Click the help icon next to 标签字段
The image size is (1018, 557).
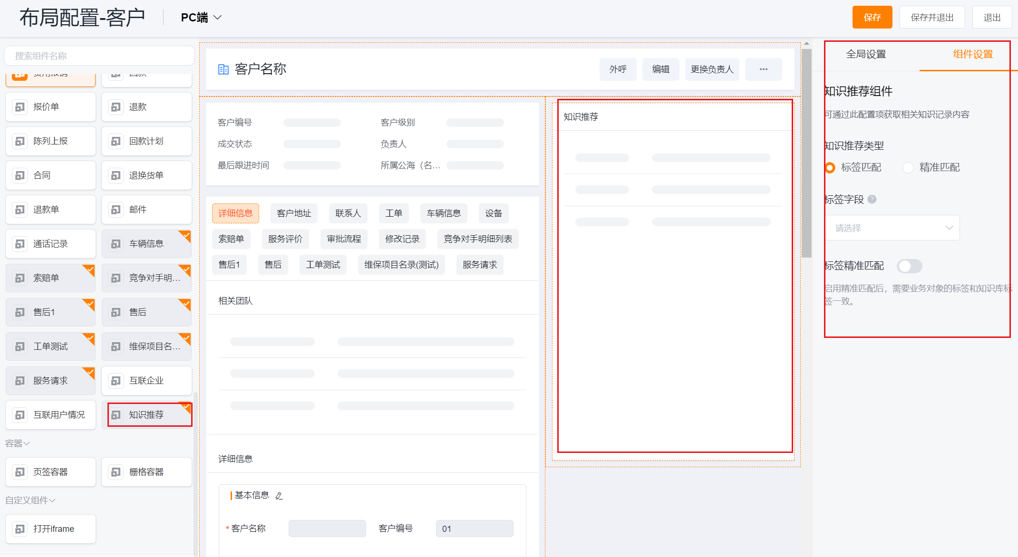coord(872,199)
